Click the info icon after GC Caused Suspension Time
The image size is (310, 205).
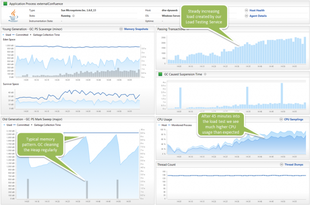coord(205,74)
